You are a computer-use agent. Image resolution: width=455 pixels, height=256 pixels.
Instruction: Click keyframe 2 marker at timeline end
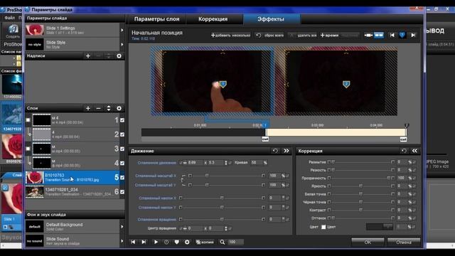(x=407, y=125)
